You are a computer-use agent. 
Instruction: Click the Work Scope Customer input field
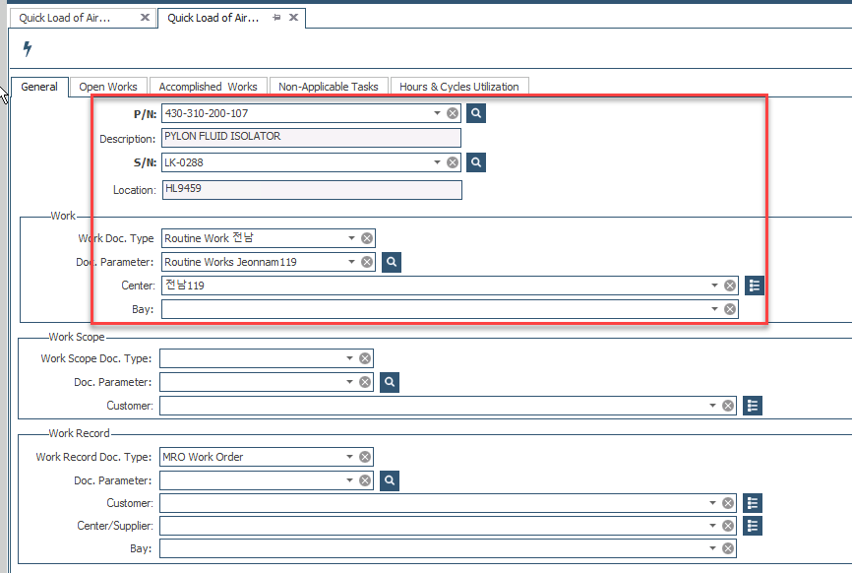point(433,406)
